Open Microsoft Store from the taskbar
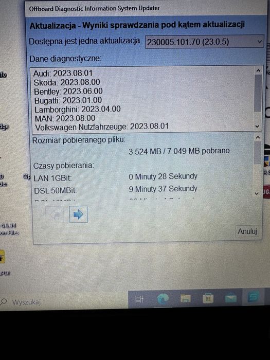The image size is (270, 360). (x=208, y=298)
